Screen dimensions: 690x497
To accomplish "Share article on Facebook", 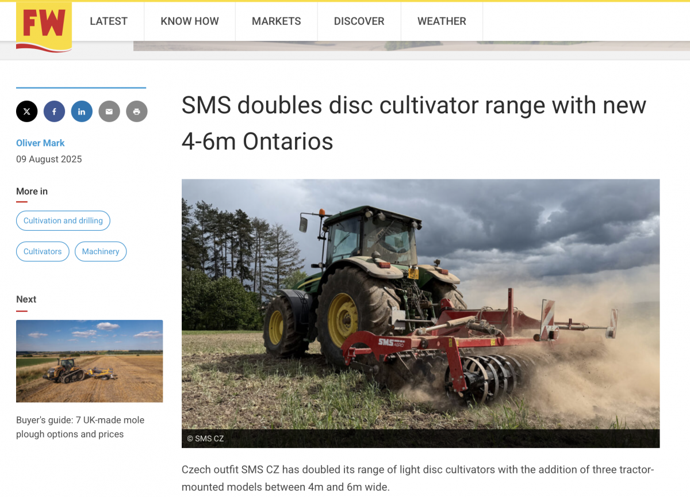I will click(54, 112).
